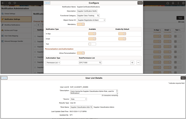Open Global Settings in sidebar

pyautogui.click(x=16, y=14)
